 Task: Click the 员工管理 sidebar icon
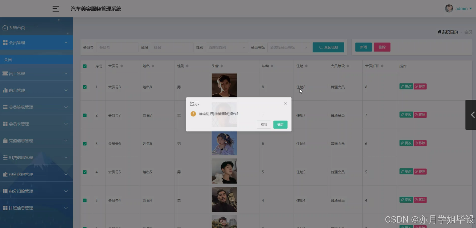tap(5, 73)
